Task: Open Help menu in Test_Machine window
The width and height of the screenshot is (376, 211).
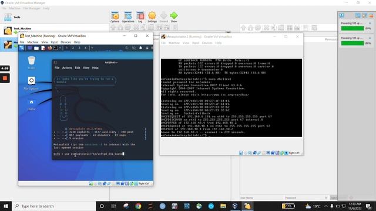Action: pyautogui.click(x=77, y=42)
